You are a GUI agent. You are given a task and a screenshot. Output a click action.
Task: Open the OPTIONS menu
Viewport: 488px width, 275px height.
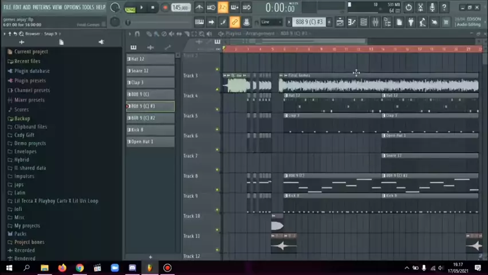pos(72,7)
